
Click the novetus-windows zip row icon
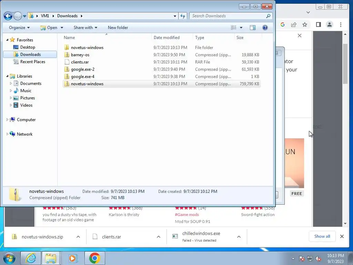[67, 84]
